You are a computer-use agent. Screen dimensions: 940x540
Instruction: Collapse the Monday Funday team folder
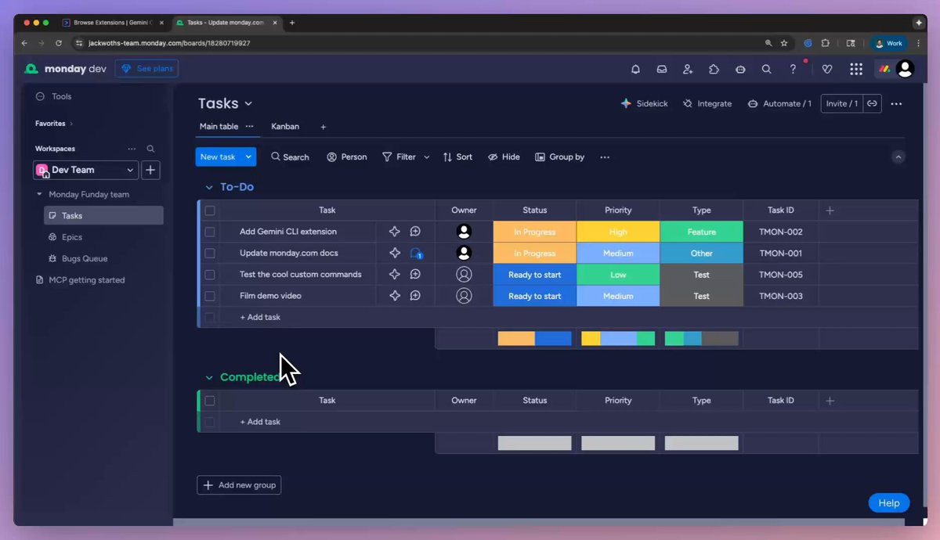(39, 194)
